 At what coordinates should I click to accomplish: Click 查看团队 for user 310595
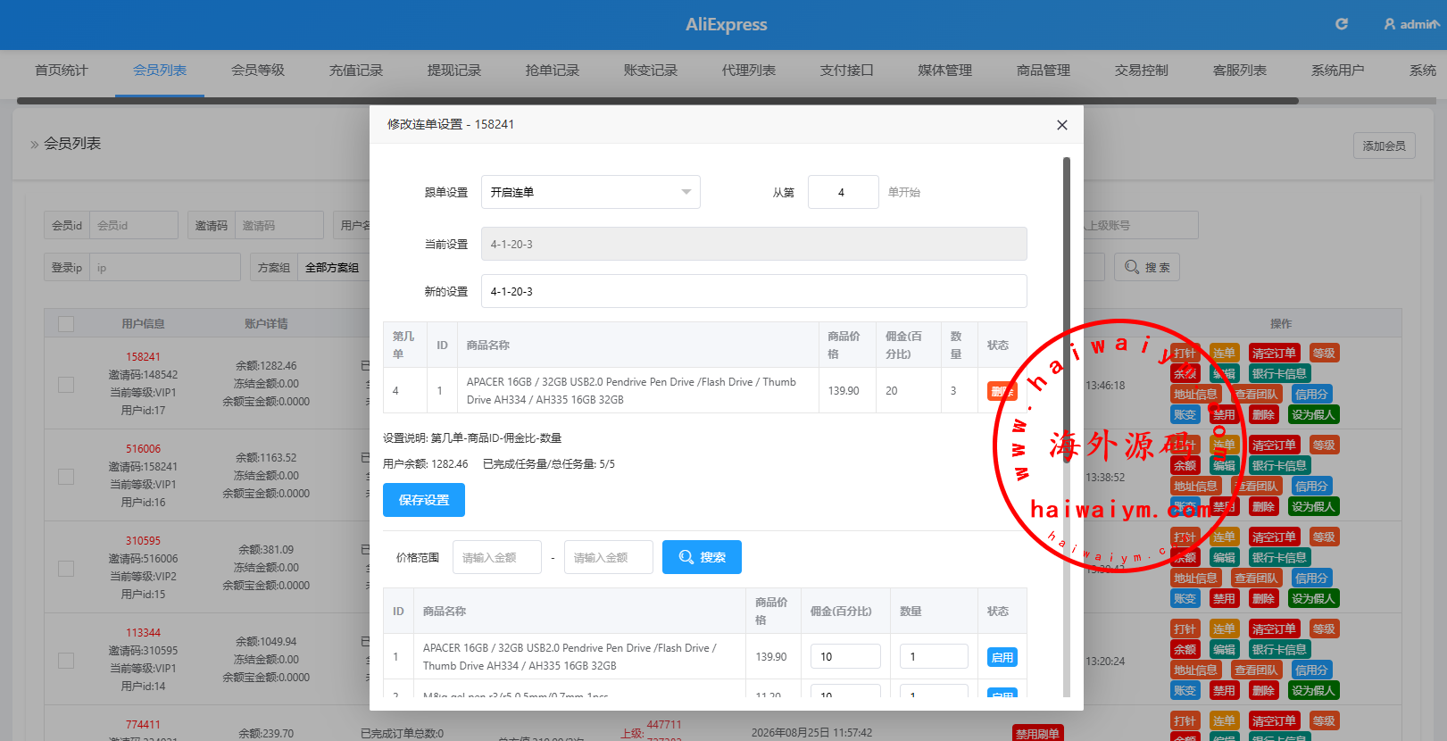1256,579
